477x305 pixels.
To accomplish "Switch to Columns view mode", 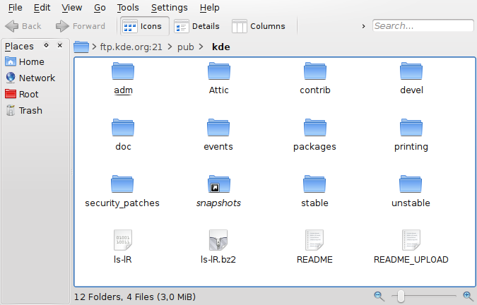I will click(259, 26).
